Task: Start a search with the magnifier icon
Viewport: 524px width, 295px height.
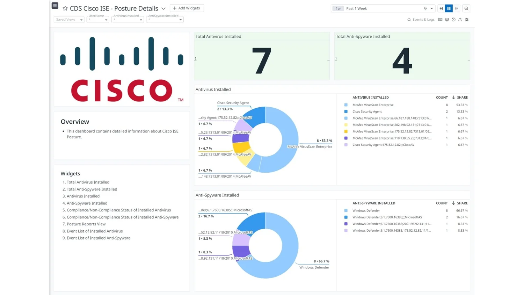Action: click(x=409, y=20)
